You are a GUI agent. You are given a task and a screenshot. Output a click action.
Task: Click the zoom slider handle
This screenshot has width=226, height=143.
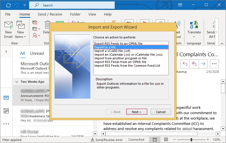[191, 140]
